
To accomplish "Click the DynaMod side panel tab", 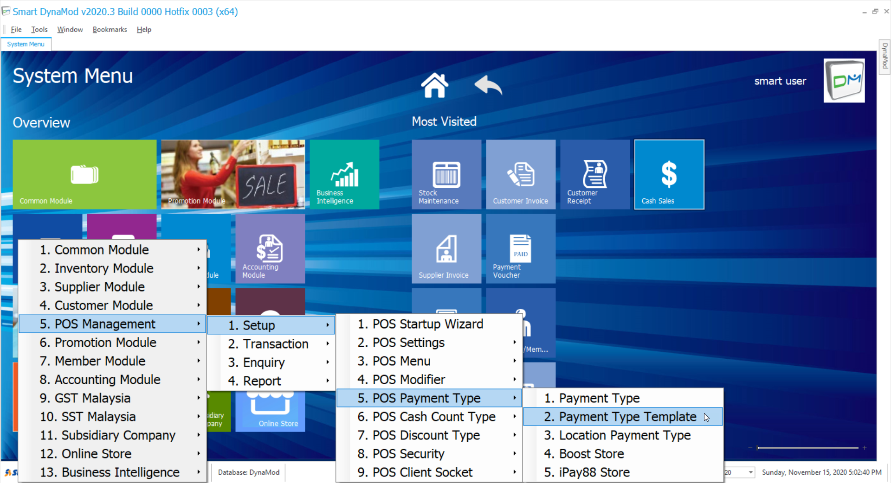I will [x=885, y=56].
